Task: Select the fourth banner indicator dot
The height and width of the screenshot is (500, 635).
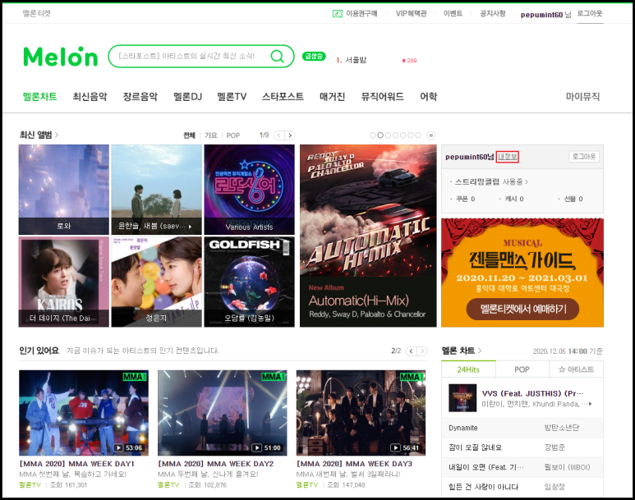Action: click(x=395, y=135)
